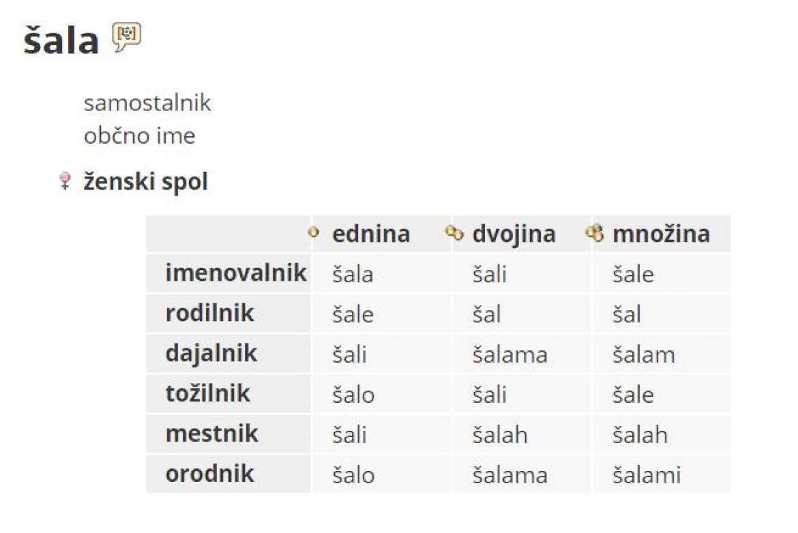Click the dajalnik row label
798x533 pixels.
pos(211,354)
